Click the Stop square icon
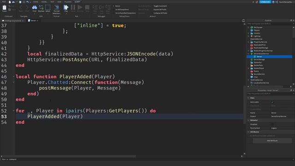Screen dimensions: 295x166 (87, 7)
